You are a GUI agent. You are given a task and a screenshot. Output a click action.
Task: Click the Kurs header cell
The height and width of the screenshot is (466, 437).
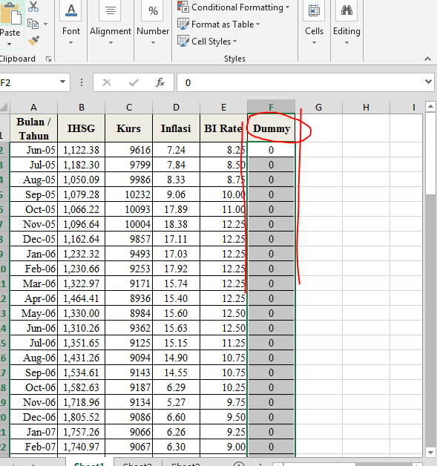point(128,128)
